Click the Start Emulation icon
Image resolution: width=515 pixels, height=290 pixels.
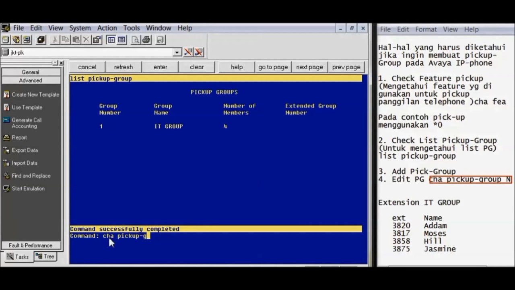[x=6, y=188]
